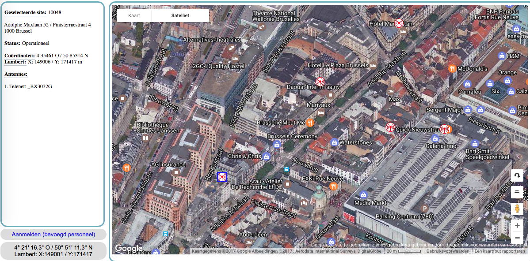Open the Théâtre National Wallonie-Bruxelles icon
The image size is (530, 261).
(261, 26)
